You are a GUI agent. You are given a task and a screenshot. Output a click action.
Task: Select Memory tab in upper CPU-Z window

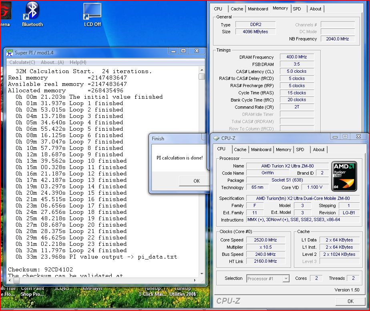click(280, 8)
